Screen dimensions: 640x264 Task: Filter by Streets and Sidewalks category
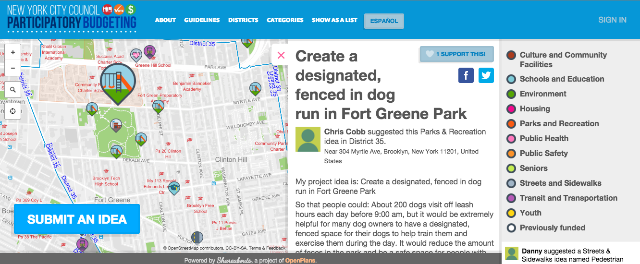click(554, 183)
